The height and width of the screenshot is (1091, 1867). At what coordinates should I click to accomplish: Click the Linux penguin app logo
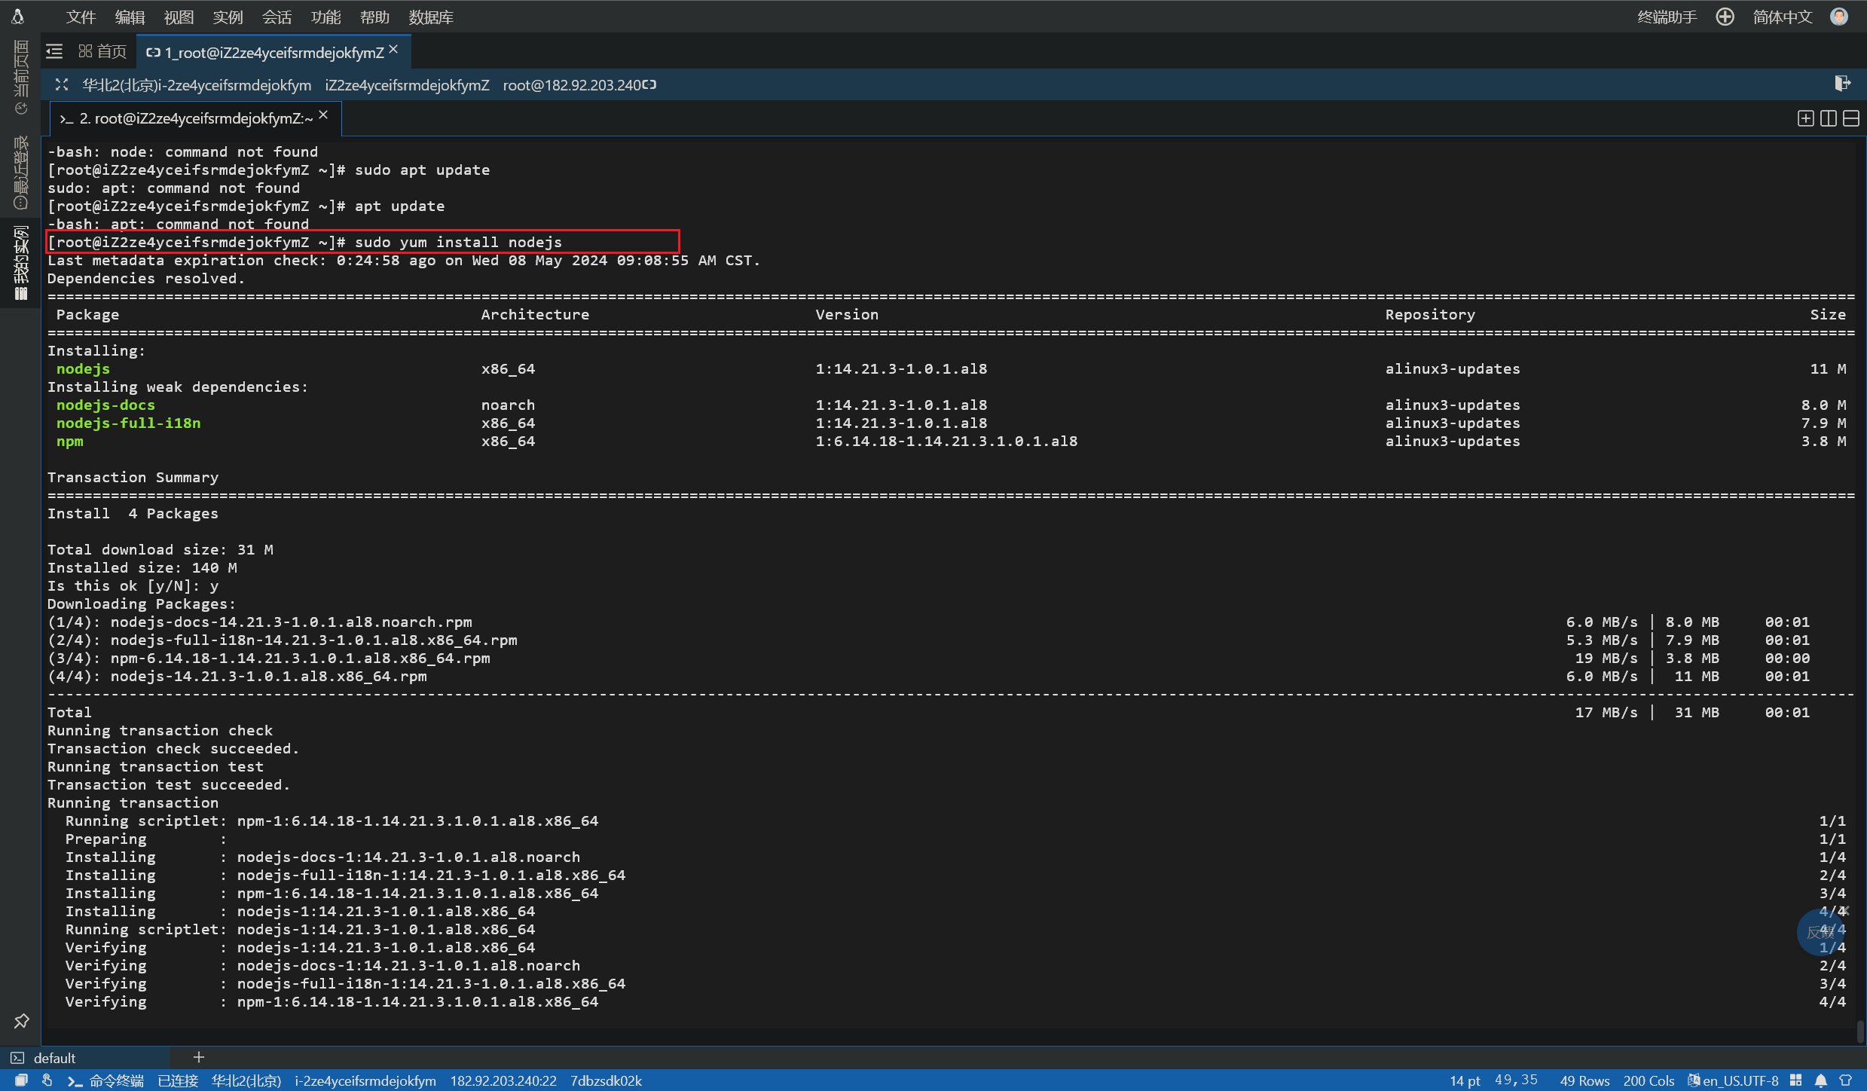pos(17,16)
